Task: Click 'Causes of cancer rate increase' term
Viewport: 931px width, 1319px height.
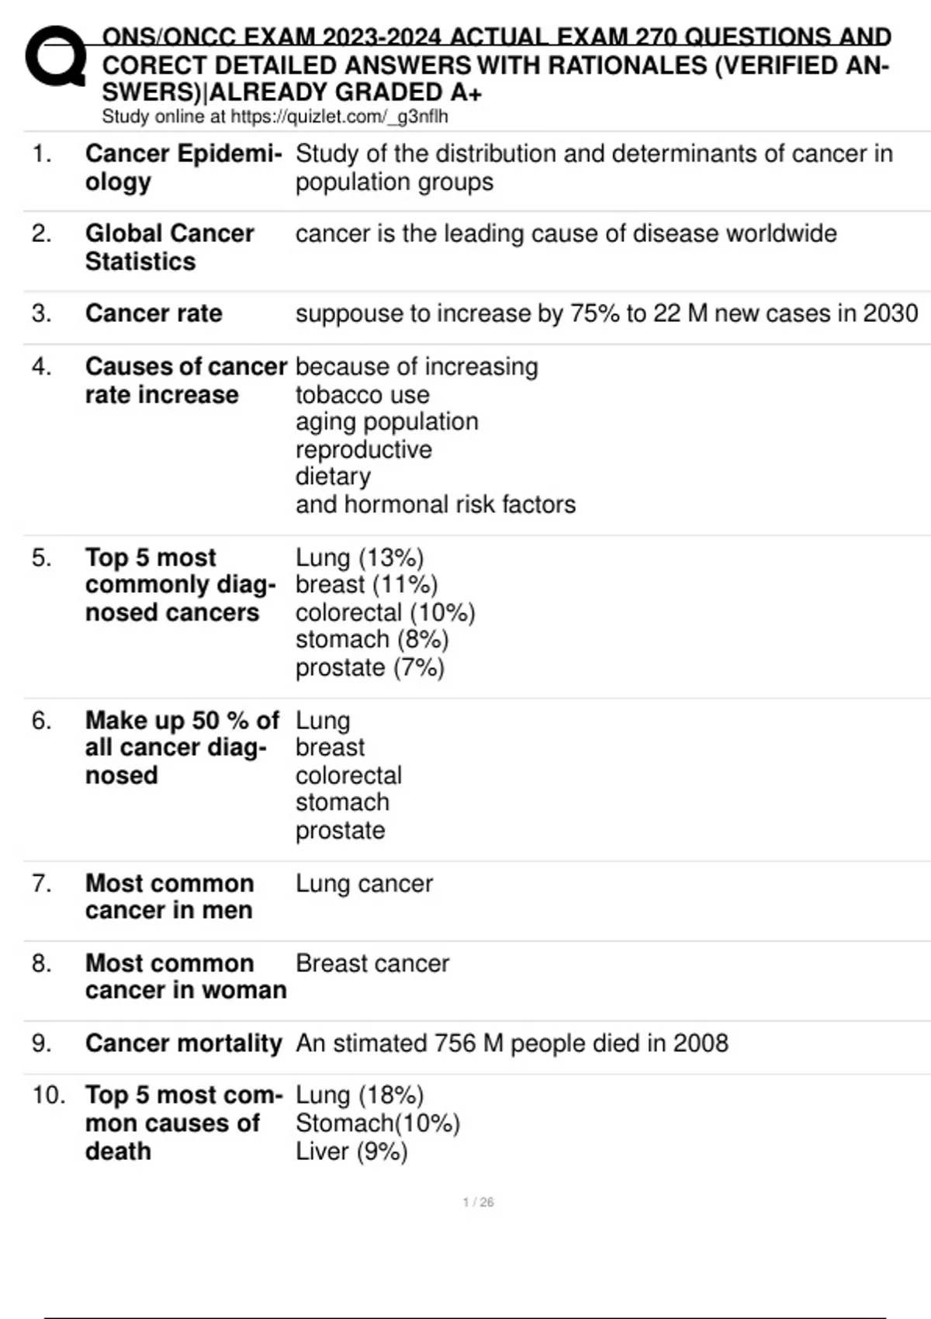Action: click(x=185, y=380)
